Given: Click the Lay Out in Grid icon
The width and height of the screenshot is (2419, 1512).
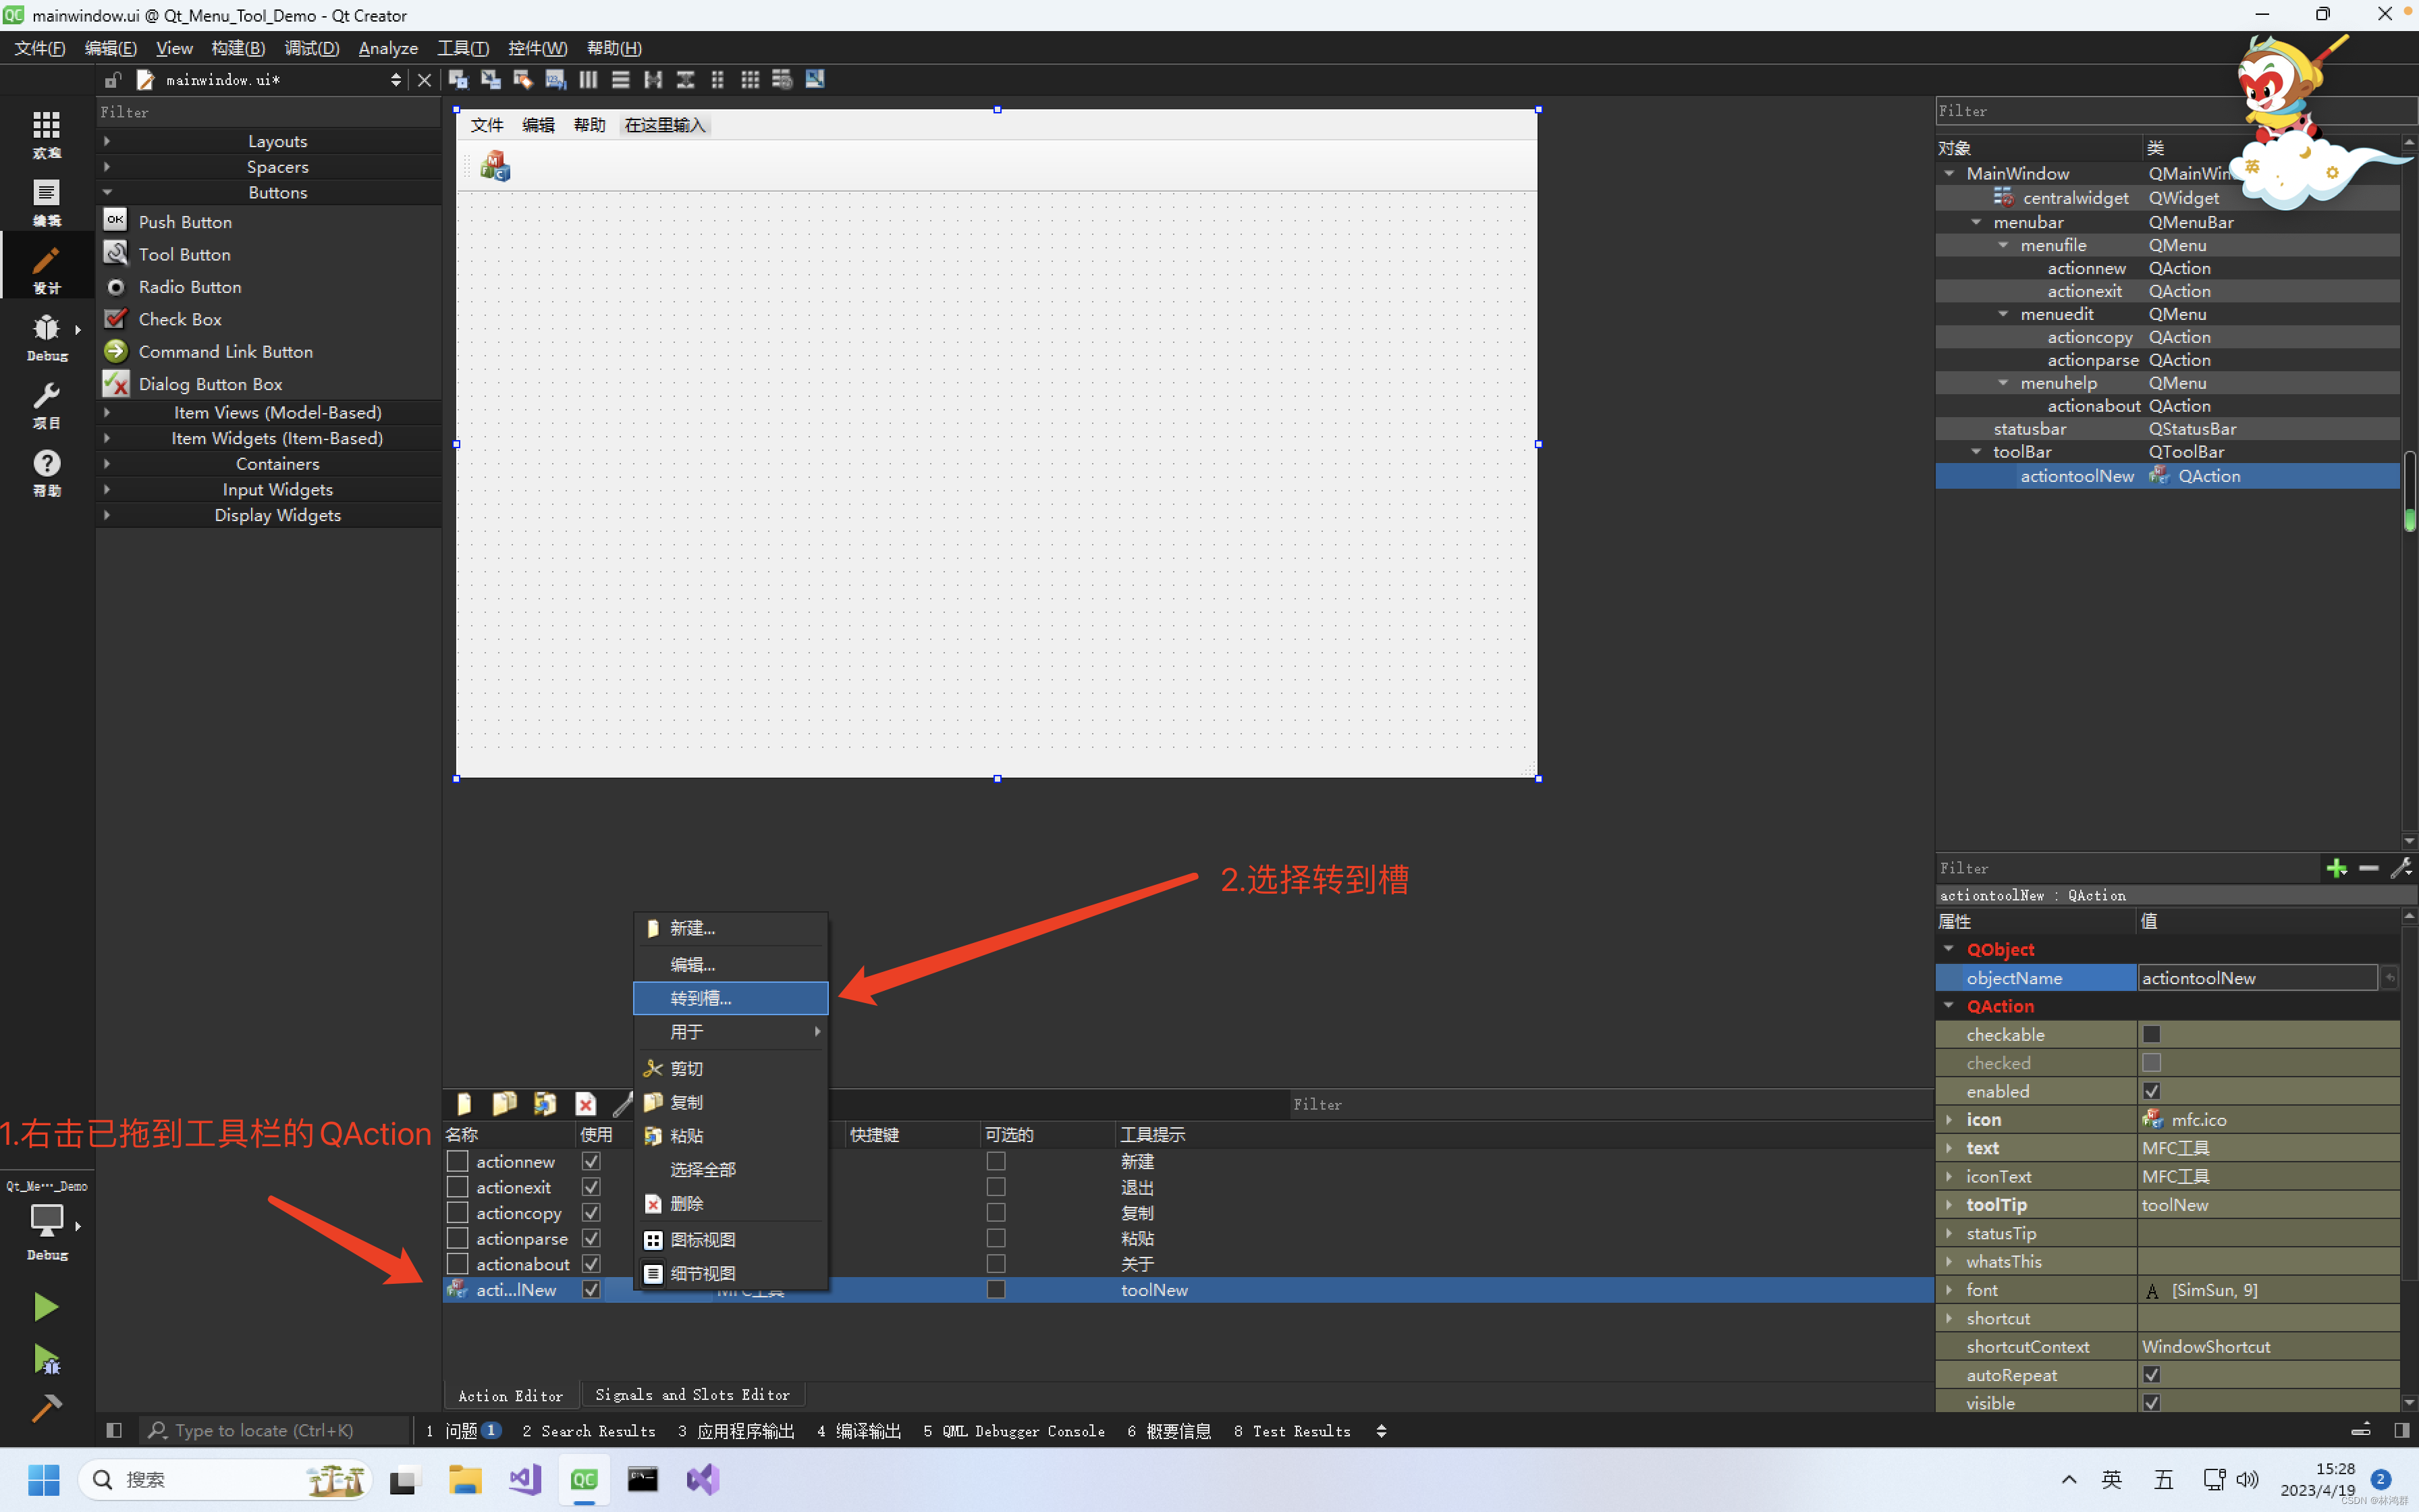Looking at the screenshot, I should point(750,80).
